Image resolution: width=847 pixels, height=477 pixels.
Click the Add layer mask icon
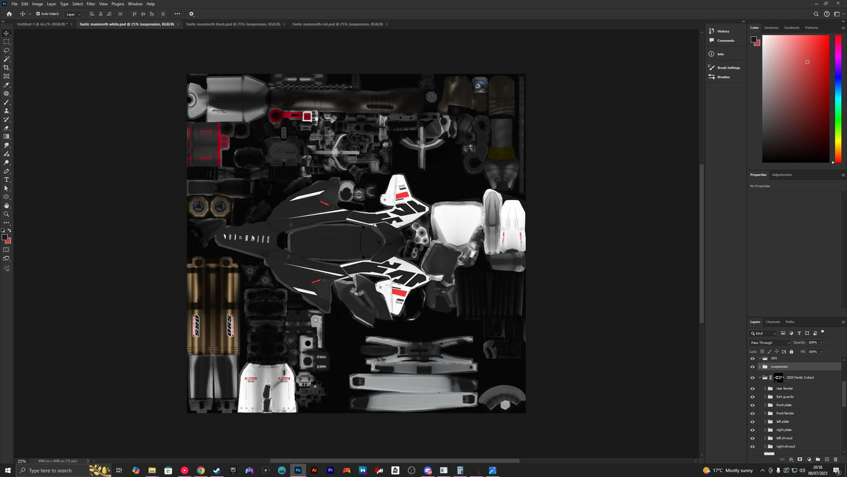[x=800, y=459]
